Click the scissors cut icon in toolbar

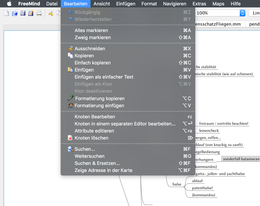tap(51, 13)
